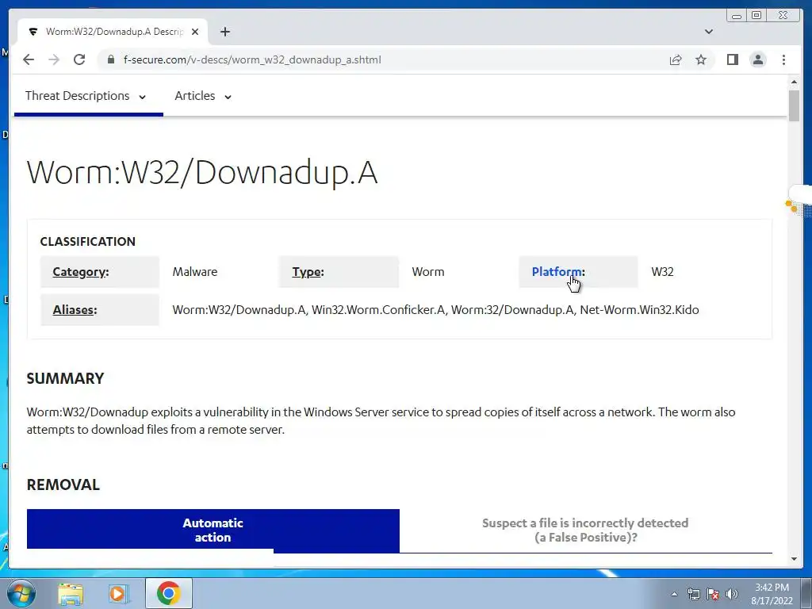The height and width of the screenshot is (609, 812).
Task: Click the padlock site info icon
Action: tap(110, 59)
